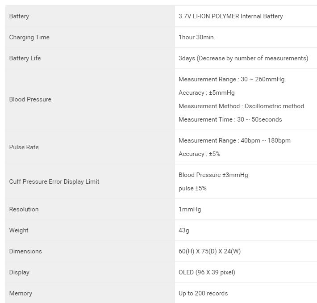Click the Dimensions row label

click(x=25, y=251)
